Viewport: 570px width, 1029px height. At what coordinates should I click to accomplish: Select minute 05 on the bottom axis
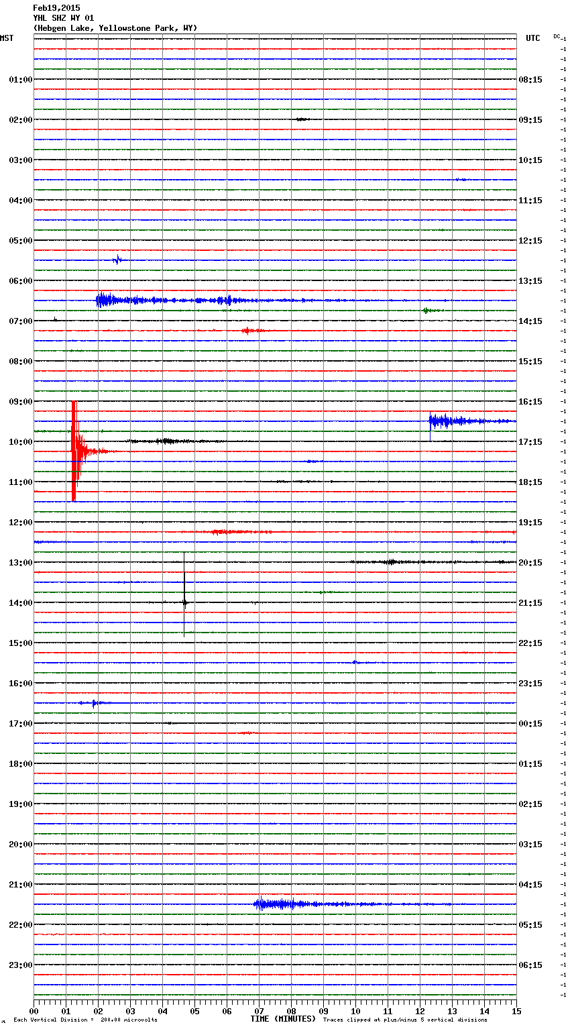194,1011
